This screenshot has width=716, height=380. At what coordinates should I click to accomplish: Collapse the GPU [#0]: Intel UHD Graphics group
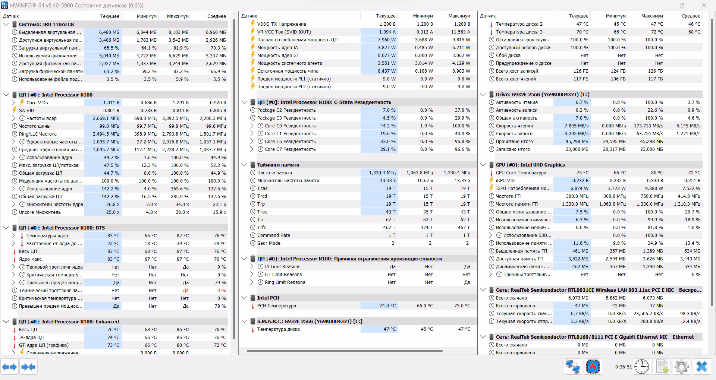pos(483,165)
